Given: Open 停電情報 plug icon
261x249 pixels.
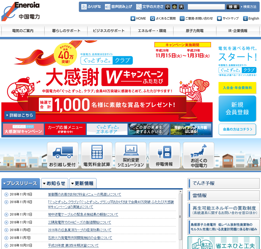Looking at the screenshot, I should [164, 155].
